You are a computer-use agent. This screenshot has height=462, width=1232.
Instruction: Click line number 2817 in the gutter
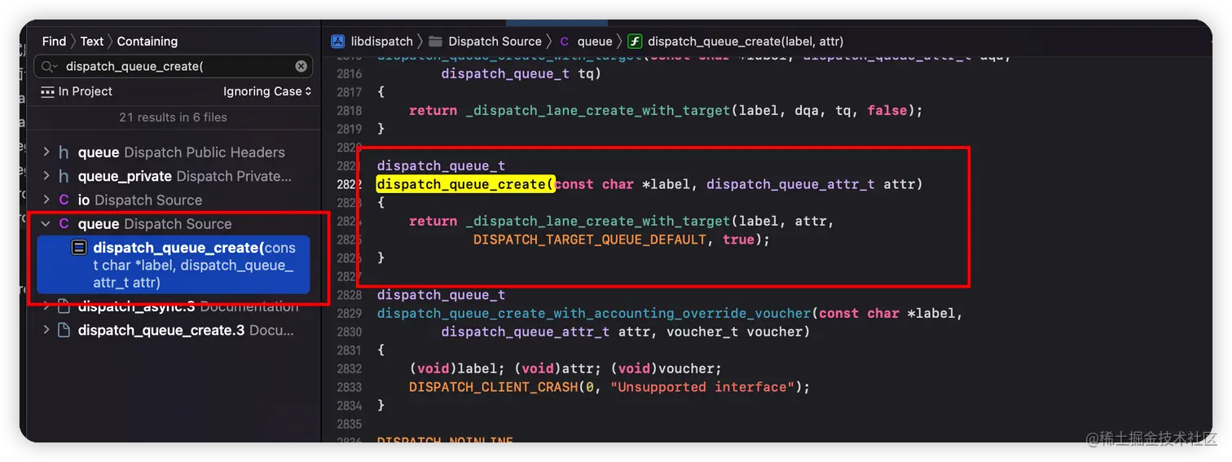pos(349,92)
